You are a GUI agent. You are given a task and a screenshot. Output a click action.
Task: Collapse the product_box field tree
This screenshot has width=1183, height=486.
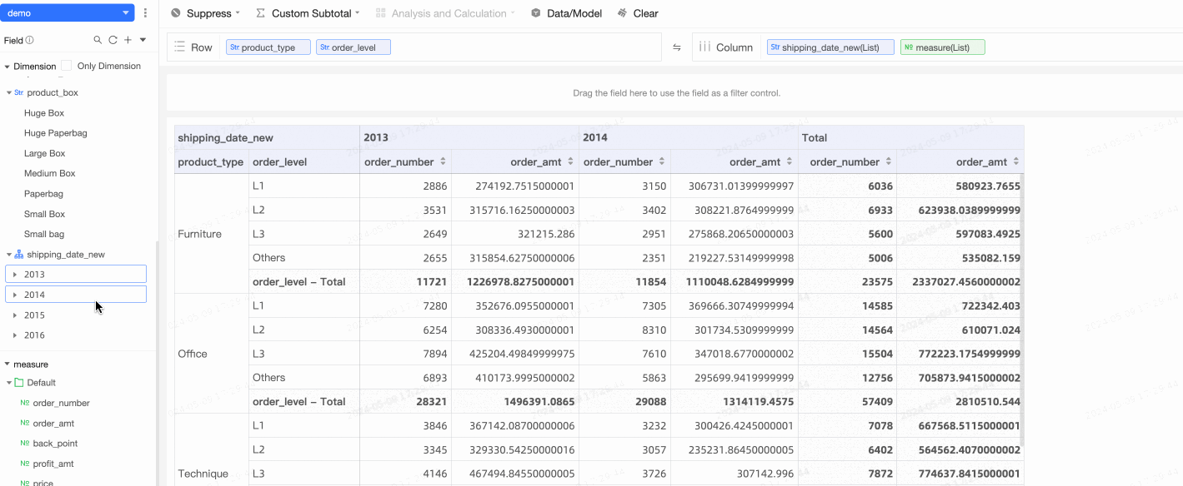pyautogui.click(x=9, y=93)
